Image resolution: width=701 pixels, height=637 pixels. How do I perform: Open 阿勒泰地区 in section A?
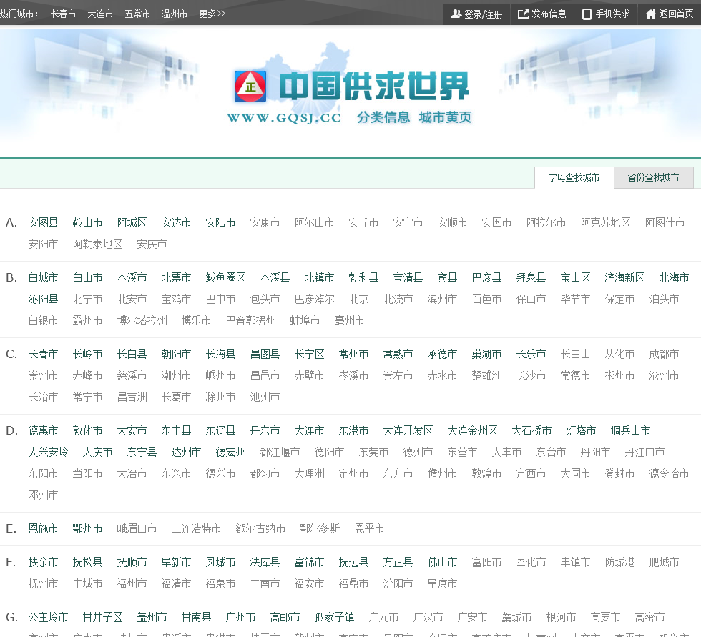coord(97,244)
